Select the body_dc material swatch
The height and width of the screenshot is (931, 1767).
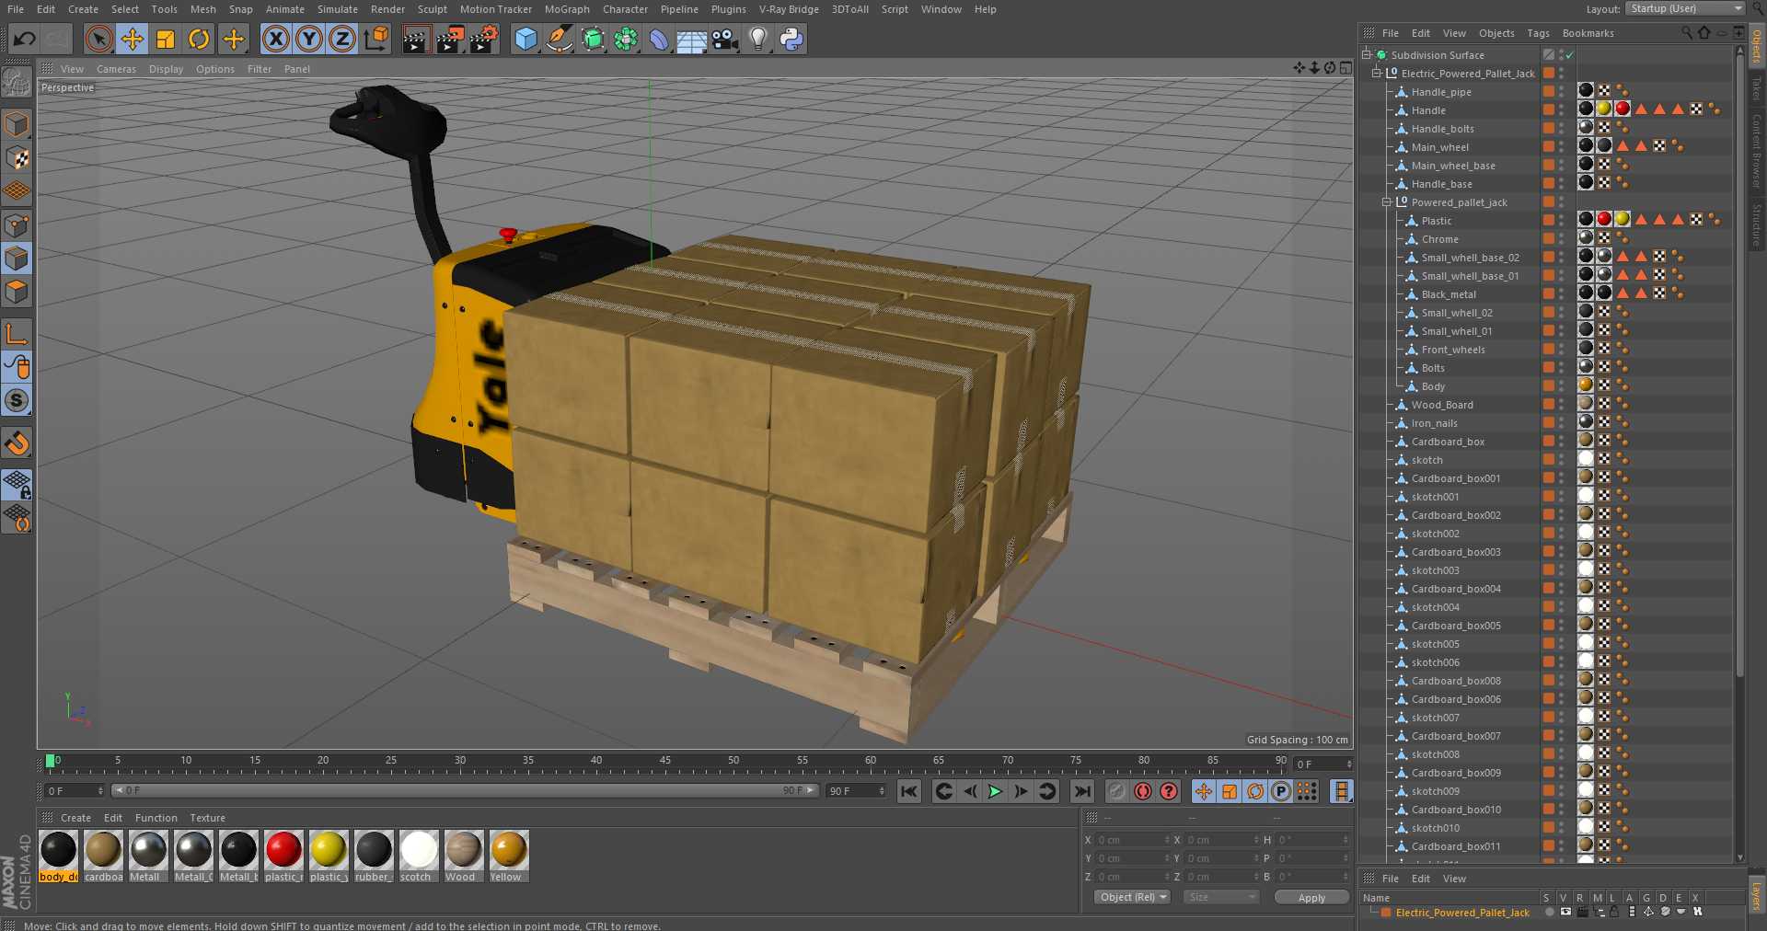click(59, 850)
